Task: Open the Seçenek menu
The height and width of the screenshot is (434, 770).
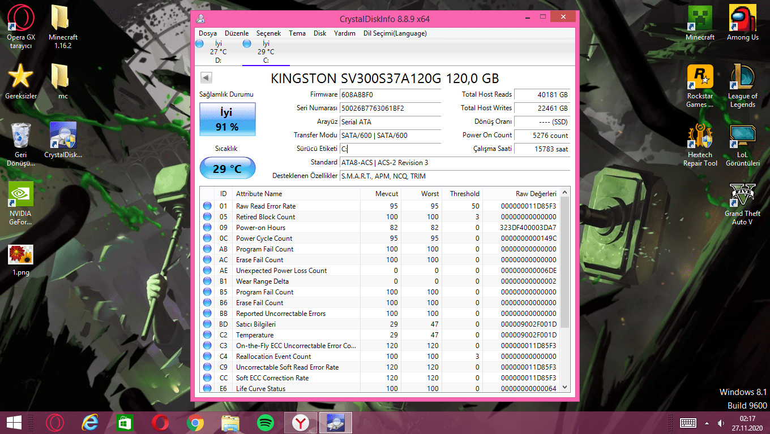Action: pos(269,33)
